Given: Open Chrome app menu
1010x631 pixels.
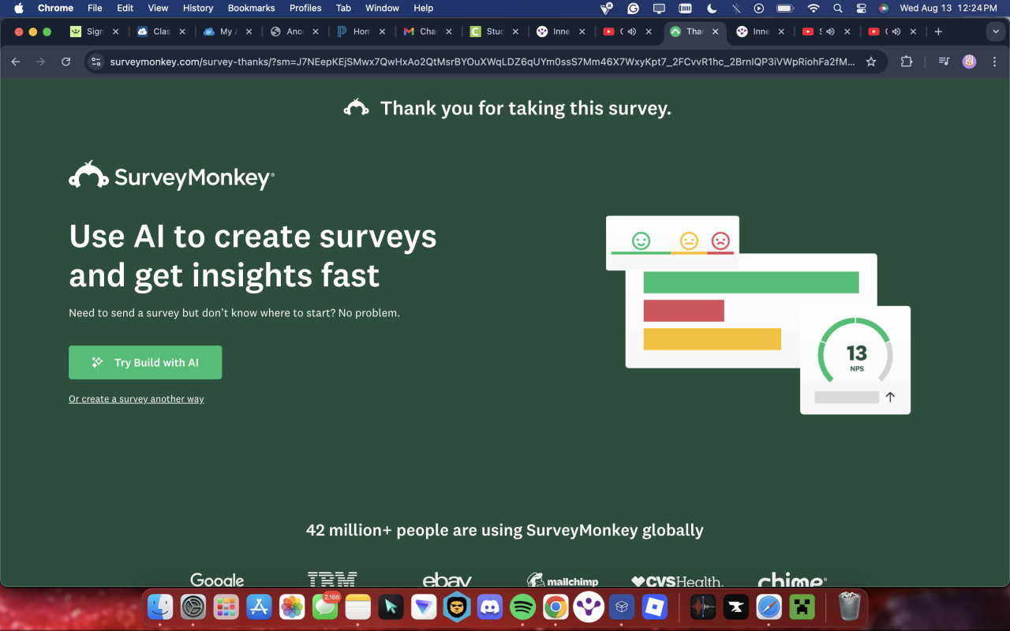Looking at the screenshot, I should pos(55,8).
